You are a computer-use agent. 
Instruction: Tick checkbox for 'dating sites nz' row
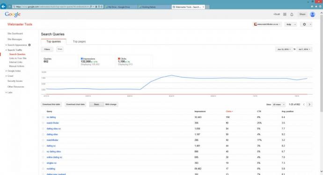(43, 129)
